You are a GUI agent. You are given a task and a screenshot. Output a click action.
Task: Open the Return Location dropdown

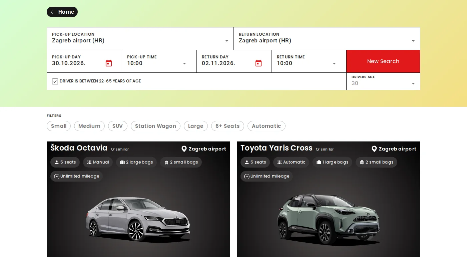coord(327,38)
